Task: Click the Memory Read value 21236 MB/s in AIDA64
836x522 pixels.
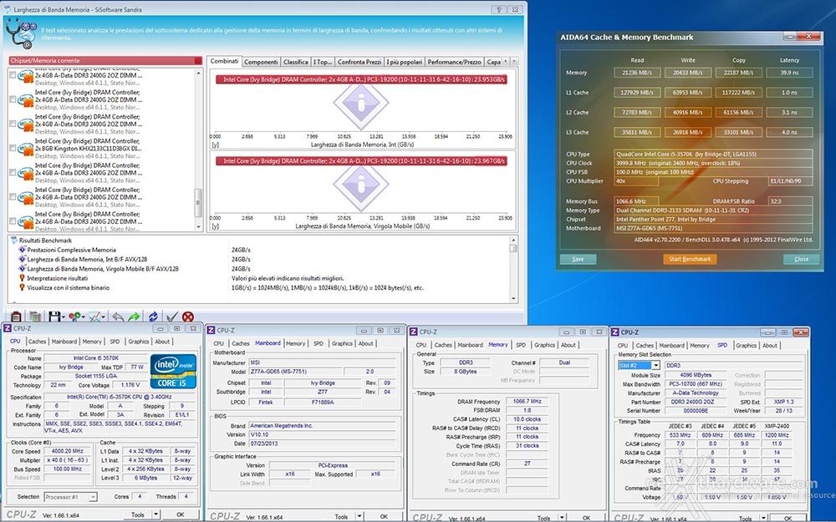Action: pos(637,73)
